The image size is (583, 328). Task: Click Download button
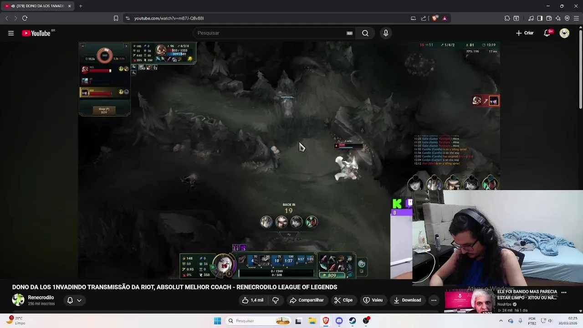click(407, 300)
